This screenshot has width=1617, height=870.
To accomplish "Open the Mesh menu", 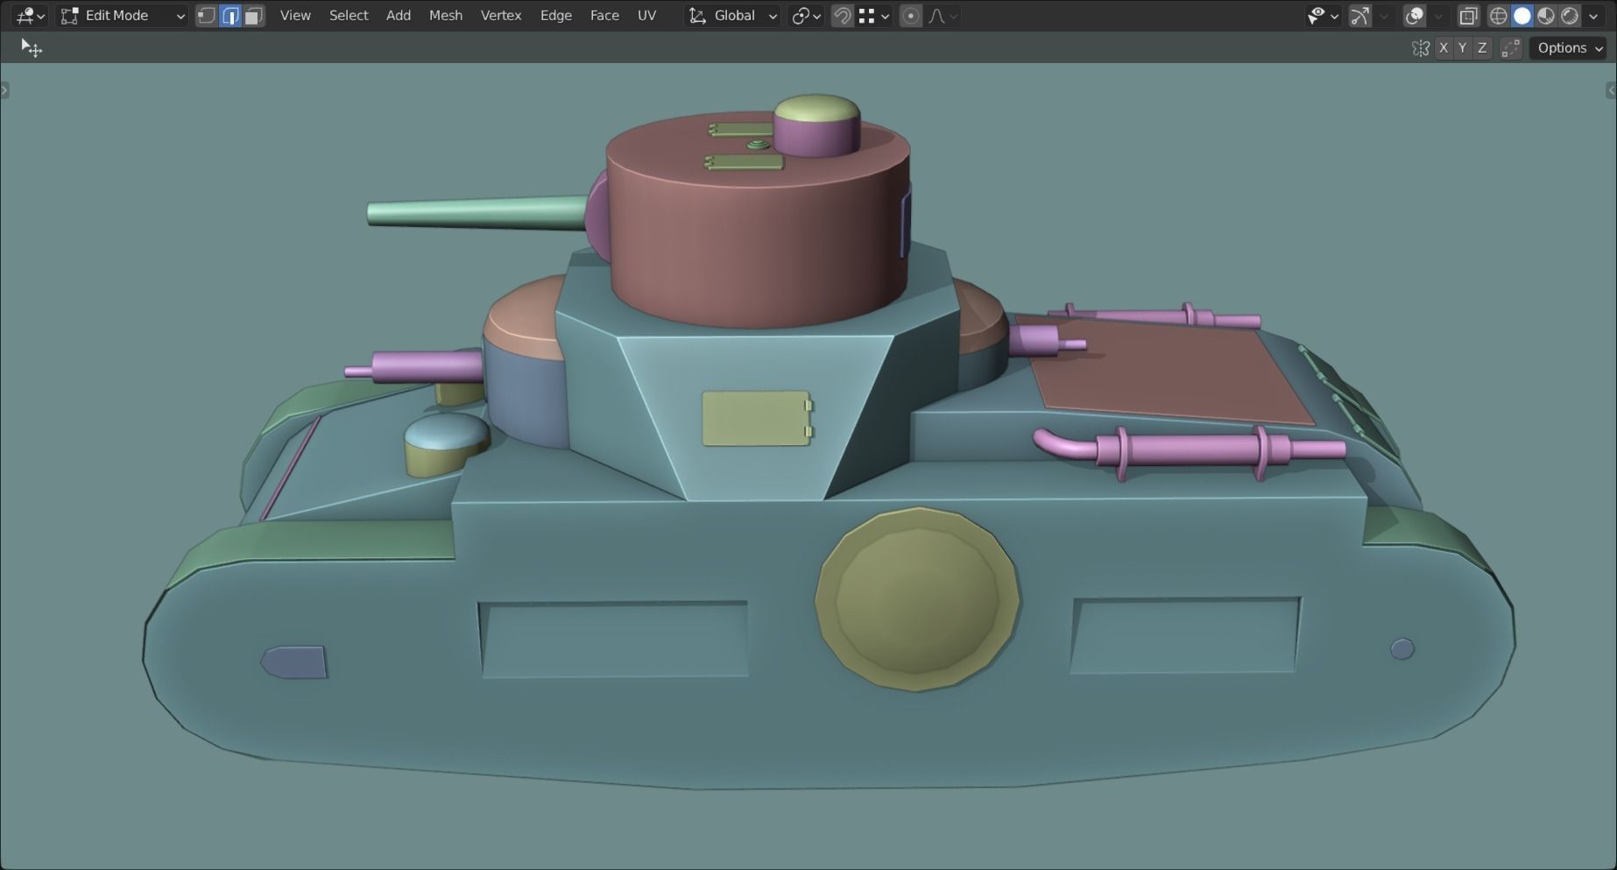I will [x=446, y=16].
